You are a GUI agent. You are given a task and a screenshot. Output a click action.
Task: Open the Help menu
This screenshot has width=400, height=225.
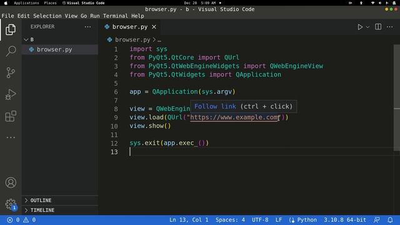(137, 16)
